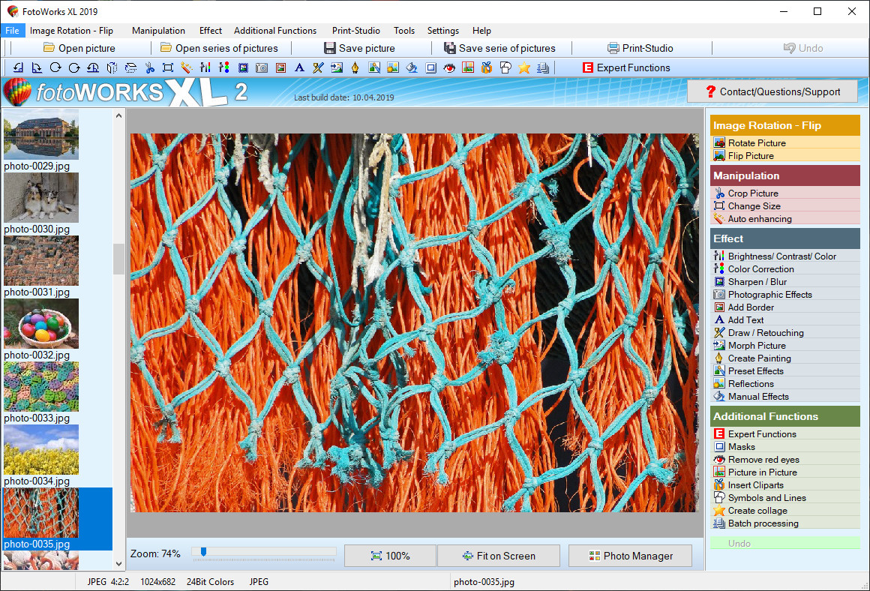The image size is (870, 591).
Task: Click the magic wand auto-enhancing icon
Action: pos(185,67)
